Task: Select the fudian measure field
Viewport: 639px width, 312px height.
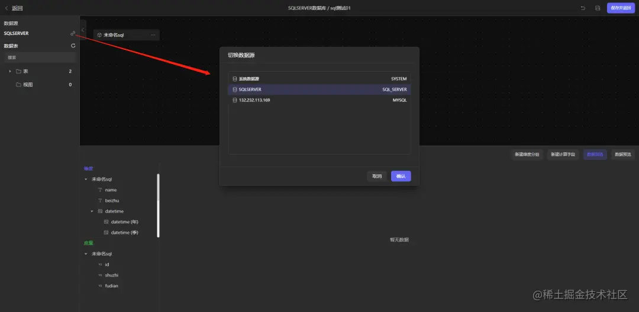Action: pyautogui.click(x=112, y=286)
